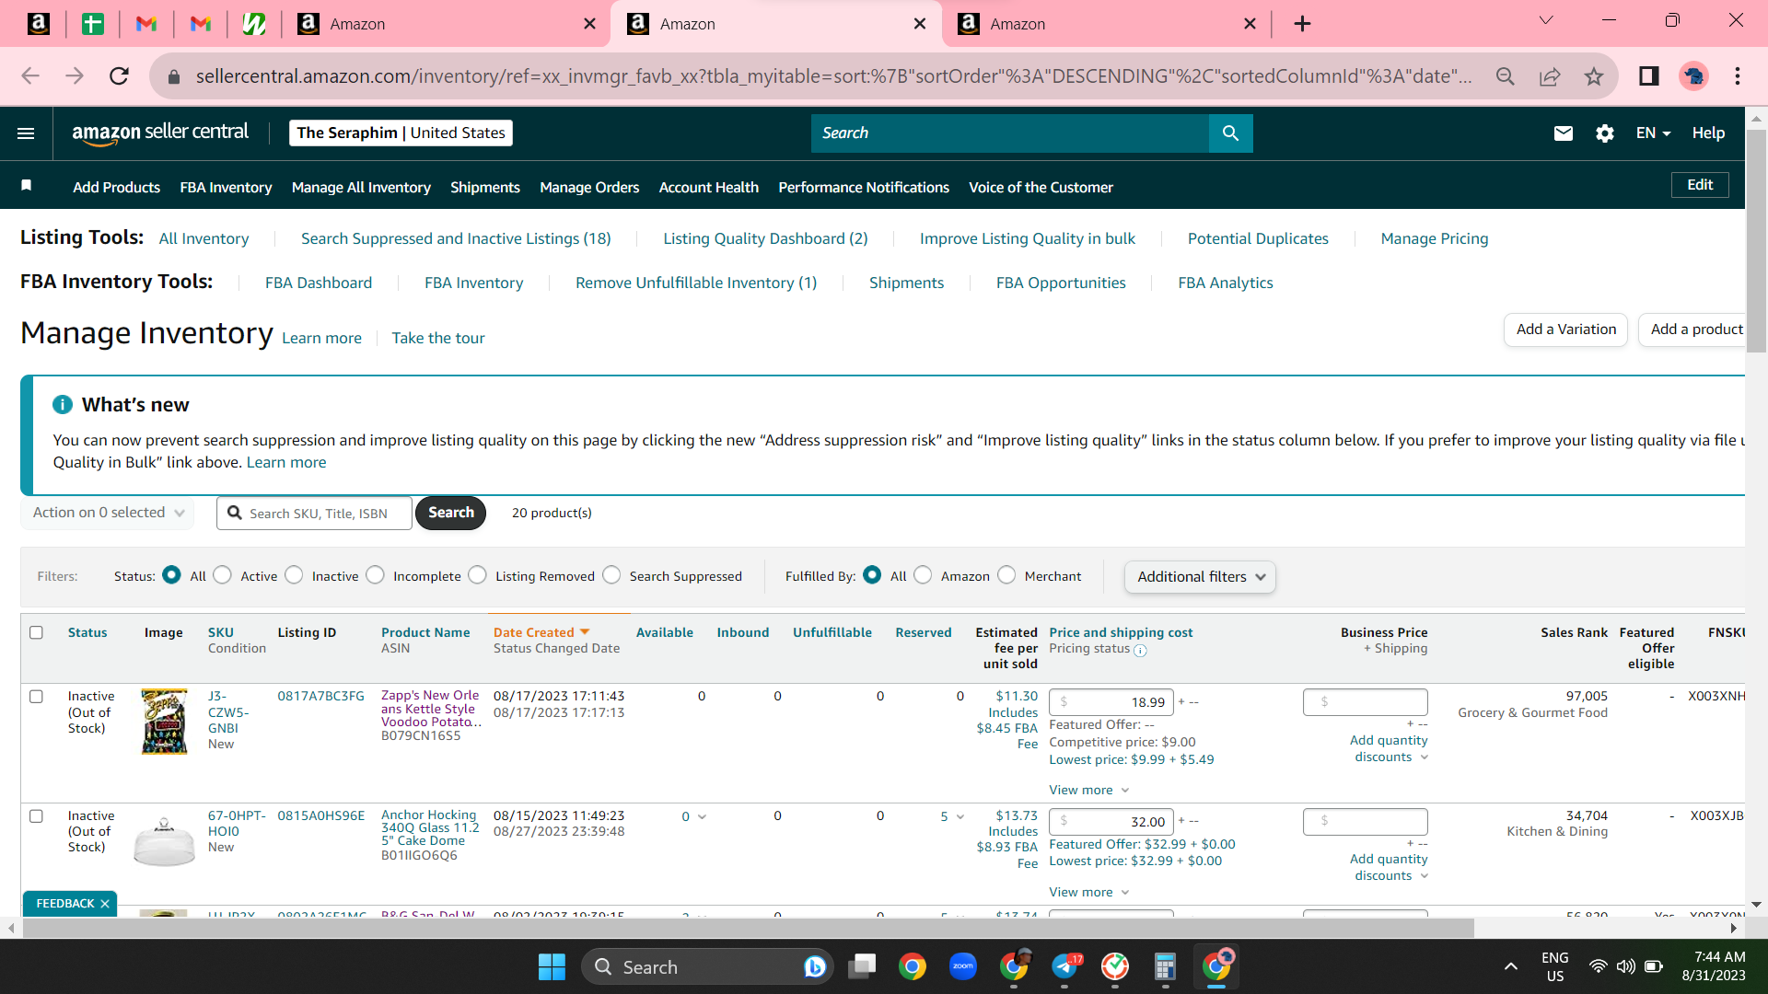
Task: Open the Chrome profile avatar
Action: 1693,76
